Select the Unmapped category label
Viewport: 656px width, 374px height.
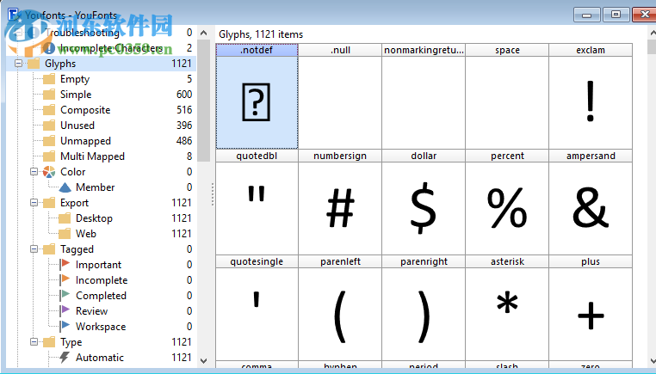(x=85, y=141)
